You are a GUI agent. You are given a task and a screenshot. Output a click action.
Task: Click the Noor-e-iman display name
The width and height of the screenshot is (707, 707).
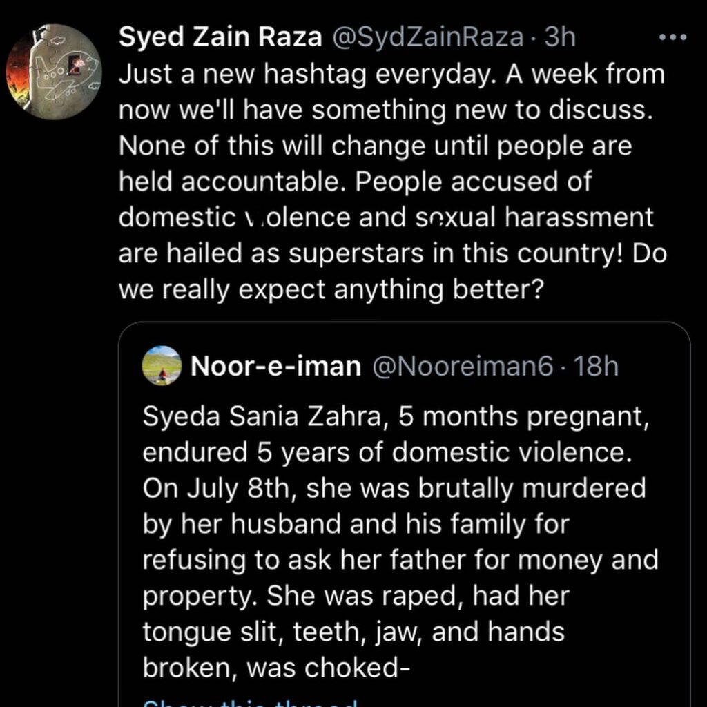[276, 366]
